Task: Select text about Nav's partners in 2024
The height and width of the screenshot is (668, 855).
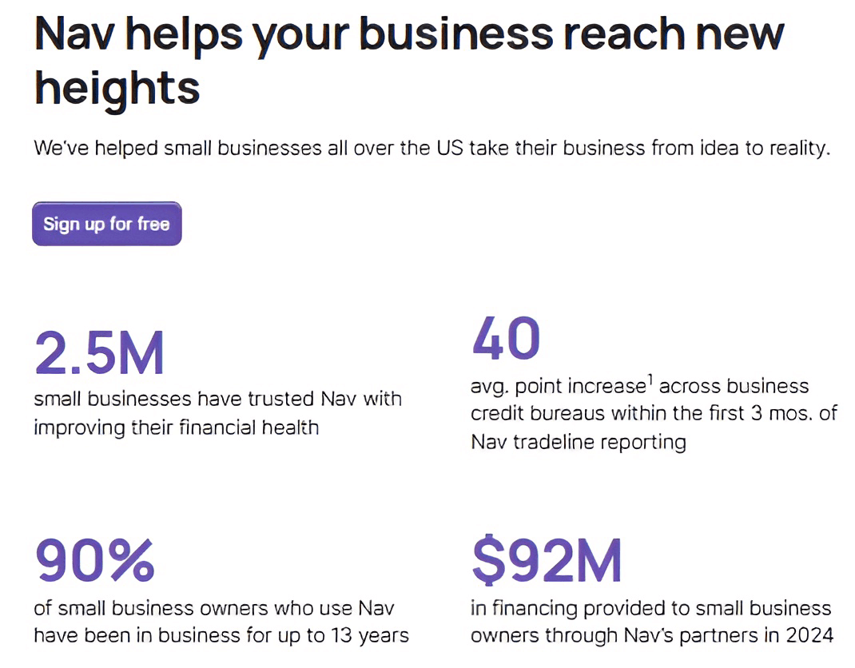Action: tap(649, 635)
